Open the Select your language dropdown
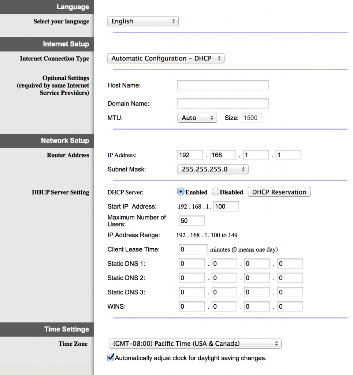This screenshot has width=353, height=375. (142, 21)
